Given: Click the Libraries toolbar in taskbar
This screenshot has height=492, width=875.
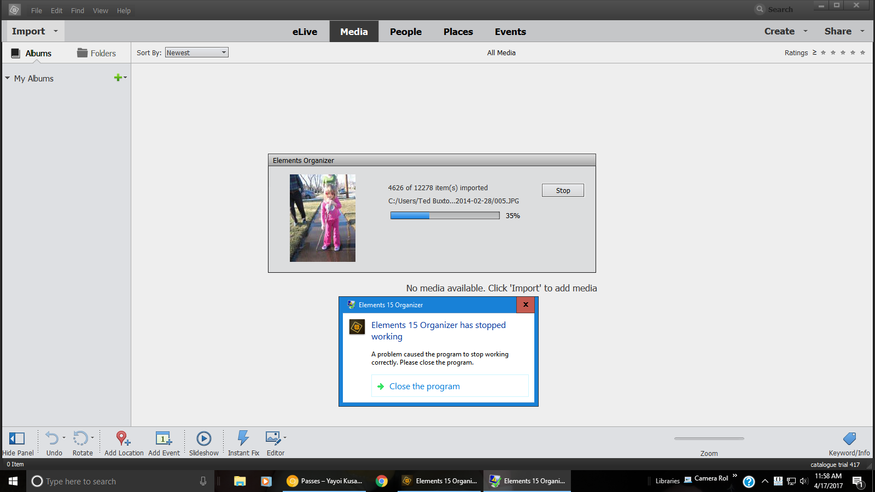Looking at the screenshot, I should (x=667, y=481).
